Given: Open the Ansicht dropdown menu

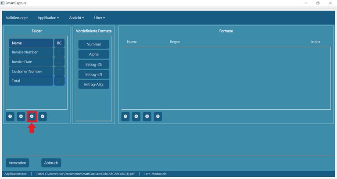Looking at the screenshot, I should (76, 18).
